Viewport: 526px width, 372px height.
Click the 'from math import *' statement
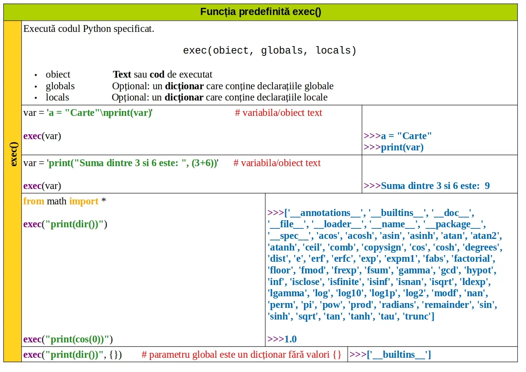pos(64,201)
